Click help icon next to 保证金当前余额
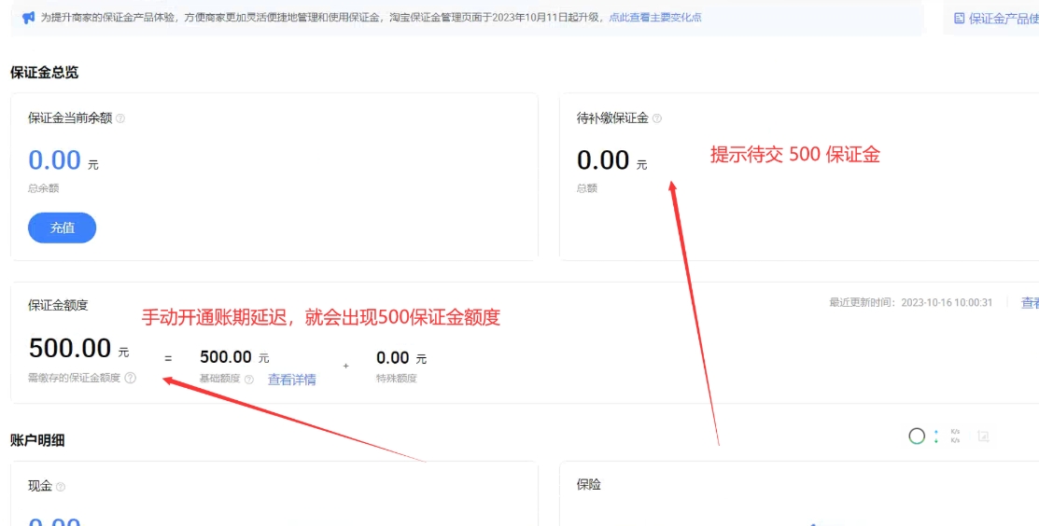 coord(120,118)
